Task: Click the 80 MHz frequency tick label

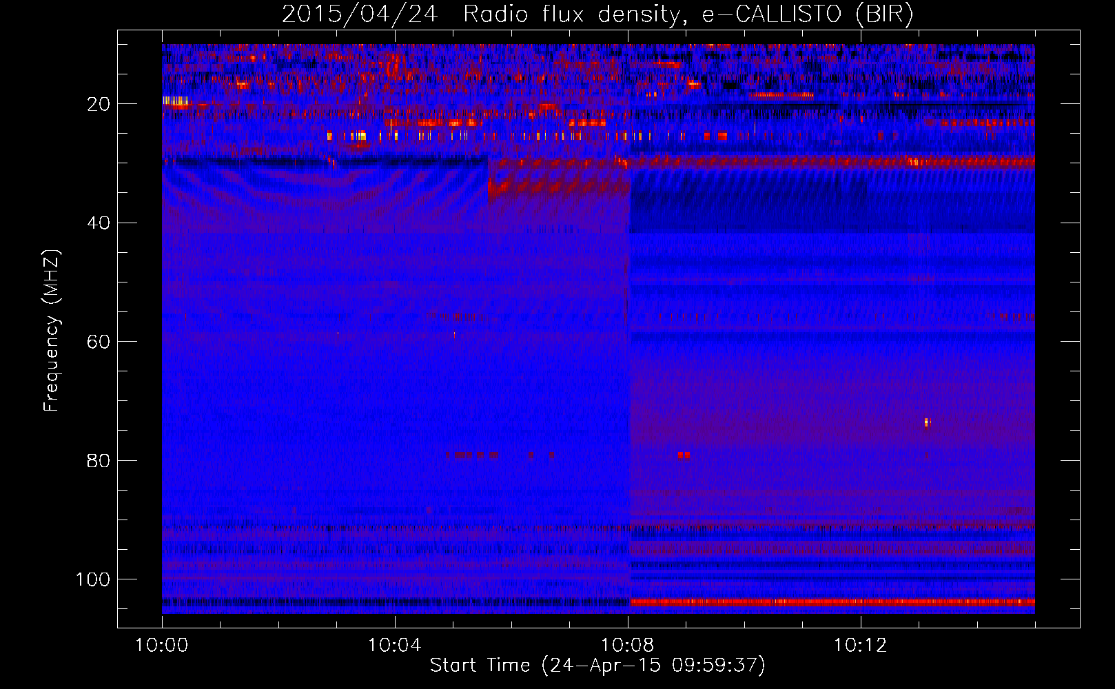Action: (99, 460)
